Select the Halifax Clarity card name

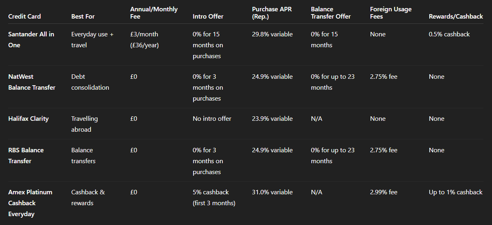pyautogui.click(x=28, y=119)
